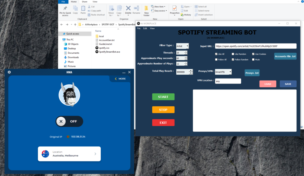Click the orange STOP button

(163, 110)
